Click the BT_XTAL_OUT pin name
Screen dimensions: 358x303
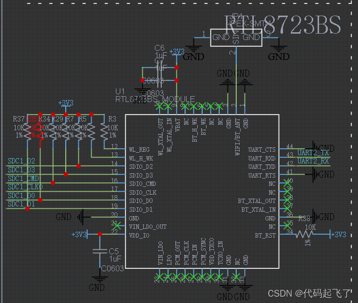tap(257, 201)
